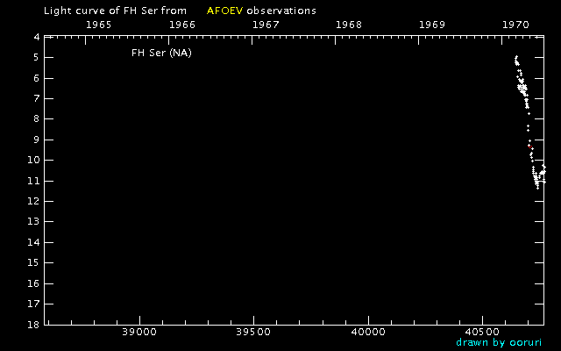
Task: Click the 39000 Julian date label
Action: (139, 332)
